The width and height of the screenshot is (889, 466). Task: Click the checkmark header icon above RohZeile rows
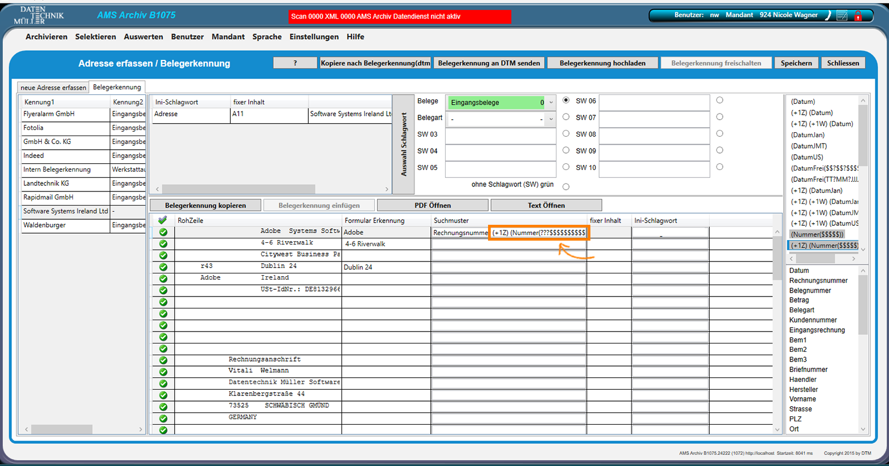pos(163,220)
